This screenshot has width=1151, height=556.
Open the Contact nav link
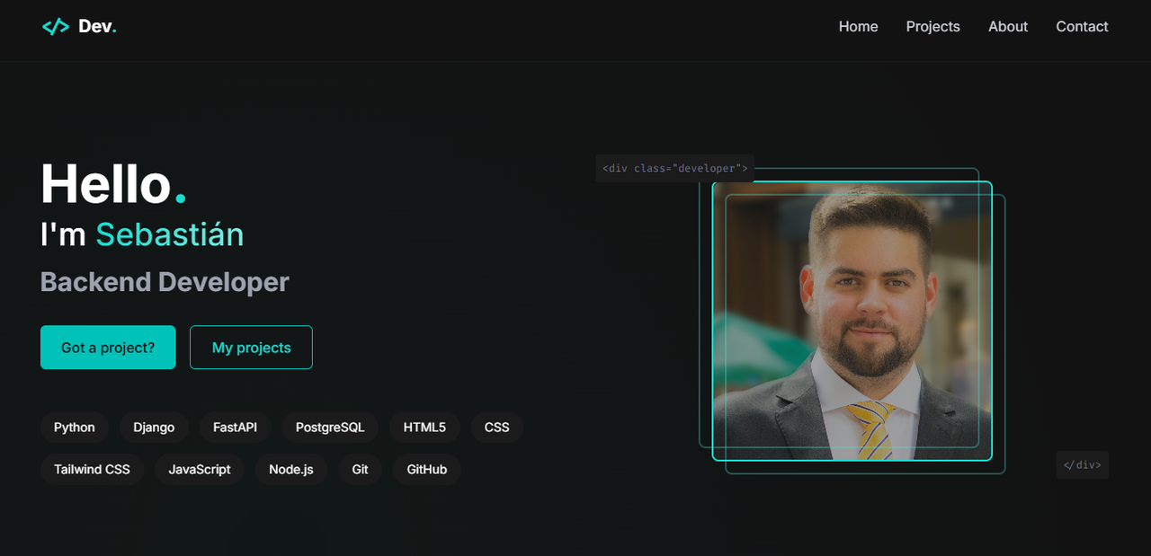tap(1082, 27)
